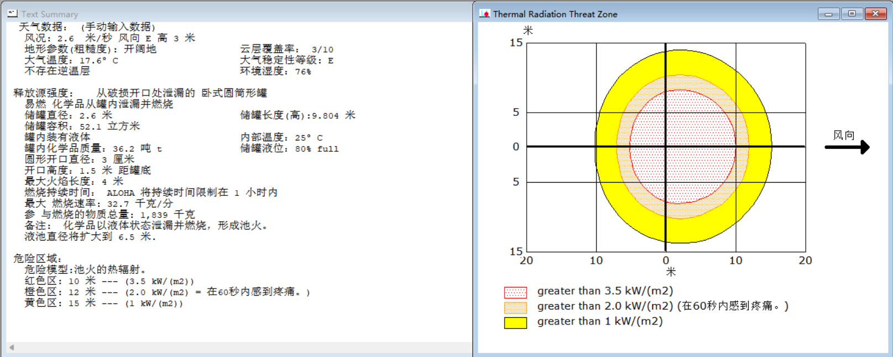The image size is (893, 357).
Task: Click the right x-axis value 20
Action: pyautogui.click(x=805, y=260)
